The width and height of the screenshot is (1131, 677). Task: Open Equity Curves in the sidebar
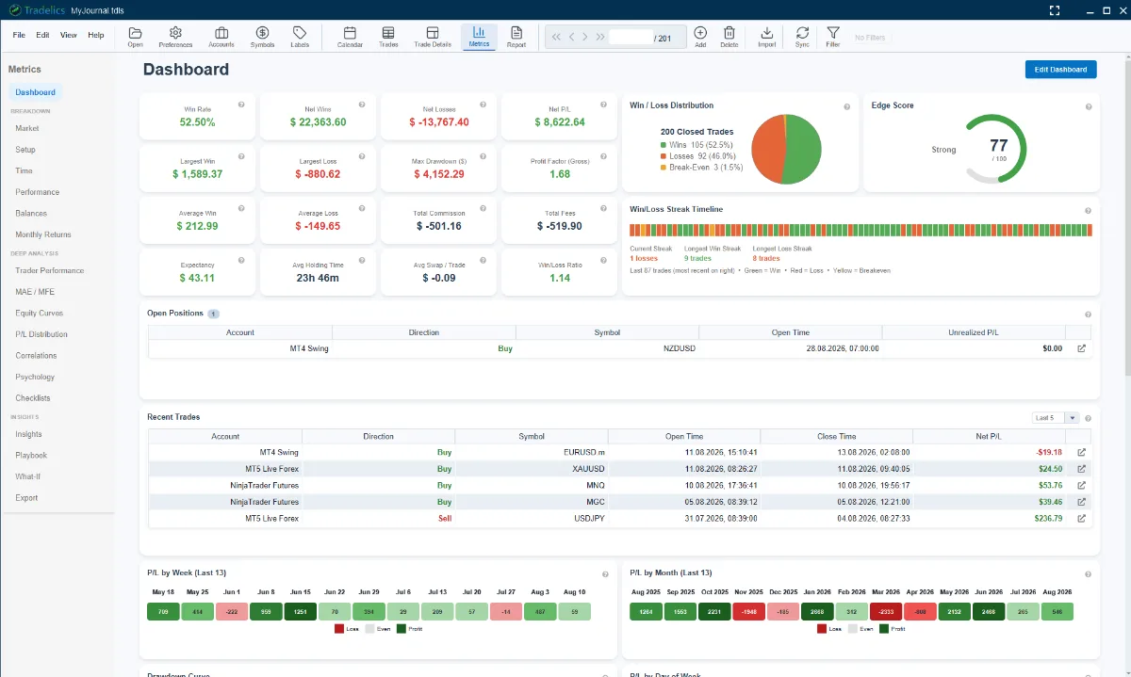(40, 313)
